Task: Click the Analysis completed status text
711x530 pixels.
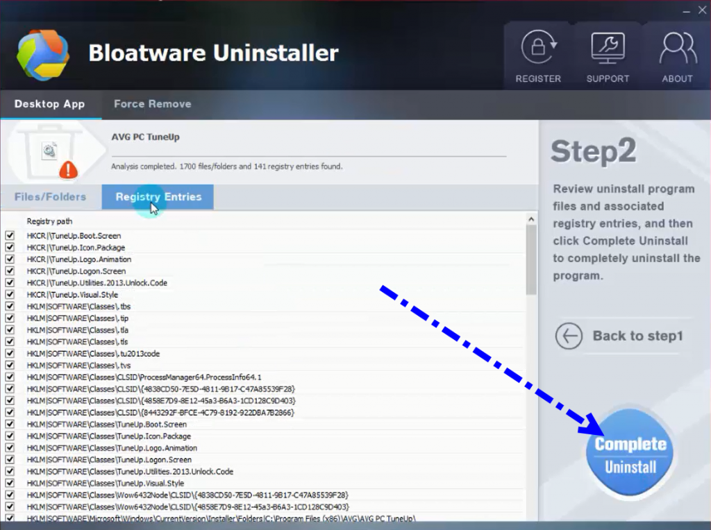Action: pyautogui.click(x=227, y=166)
